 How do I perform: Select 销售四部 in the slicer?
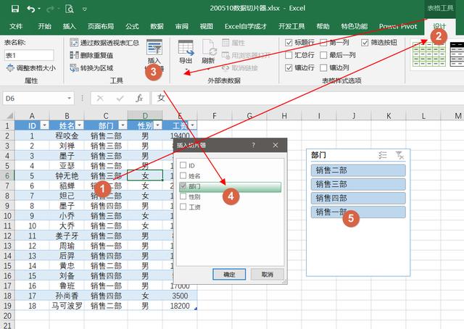[358, 198]
